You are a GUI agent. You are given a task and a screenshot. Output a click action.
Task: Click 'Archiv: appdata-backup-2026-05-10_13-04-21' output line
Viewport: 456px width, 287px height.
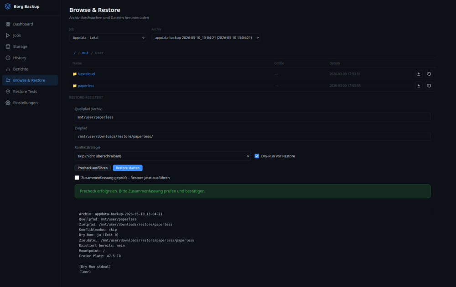click(x=121, y=214)
